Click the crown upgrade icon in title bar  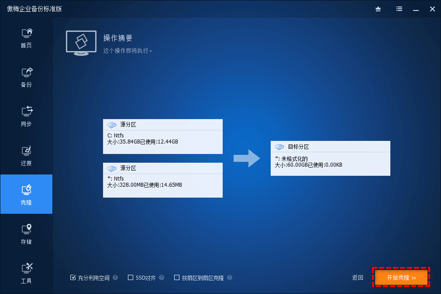pos(378,9)
